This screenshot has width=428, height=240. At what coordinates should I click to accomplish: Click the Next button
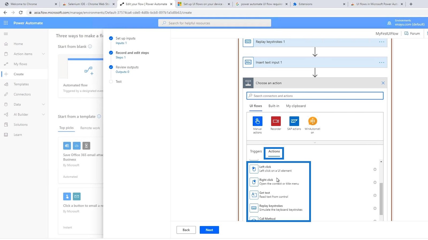point(209,230)
